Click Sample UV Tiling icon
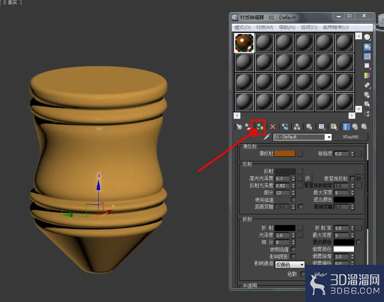The height and width of the screenshot is (302, 384). pyautogui.click(x=367, y=66)
